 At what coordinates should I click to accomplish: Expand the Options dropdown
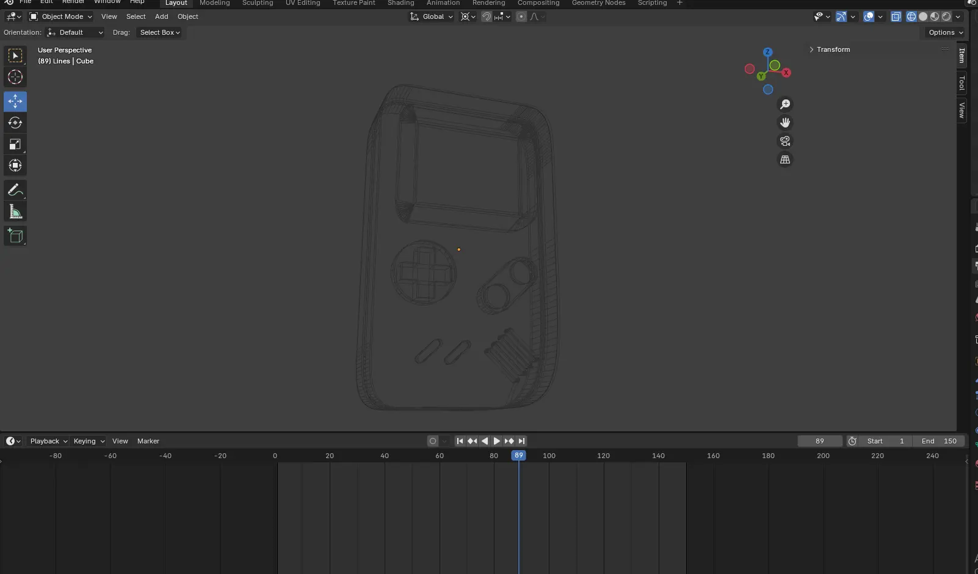click(946, 32)
